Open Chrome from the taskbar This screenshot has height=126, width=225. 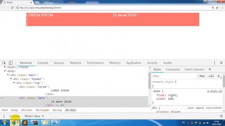click(14, 123)
